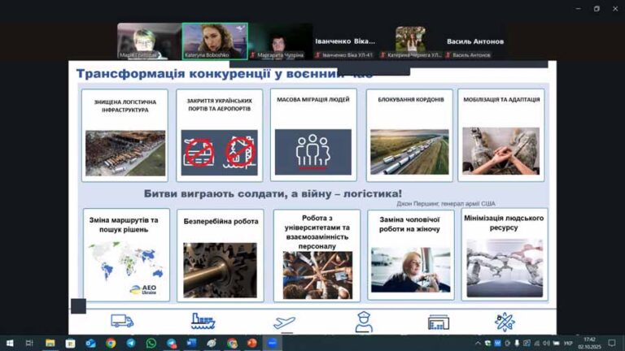Click the black square on slide's lower left
Viewport: 625px width, 351px height.
(78, 305)
